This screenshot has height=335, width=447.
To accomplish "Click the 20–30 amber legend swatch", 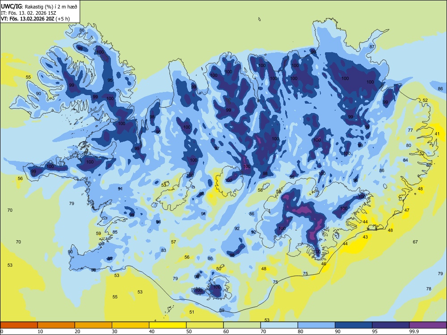I will (93, 325).
